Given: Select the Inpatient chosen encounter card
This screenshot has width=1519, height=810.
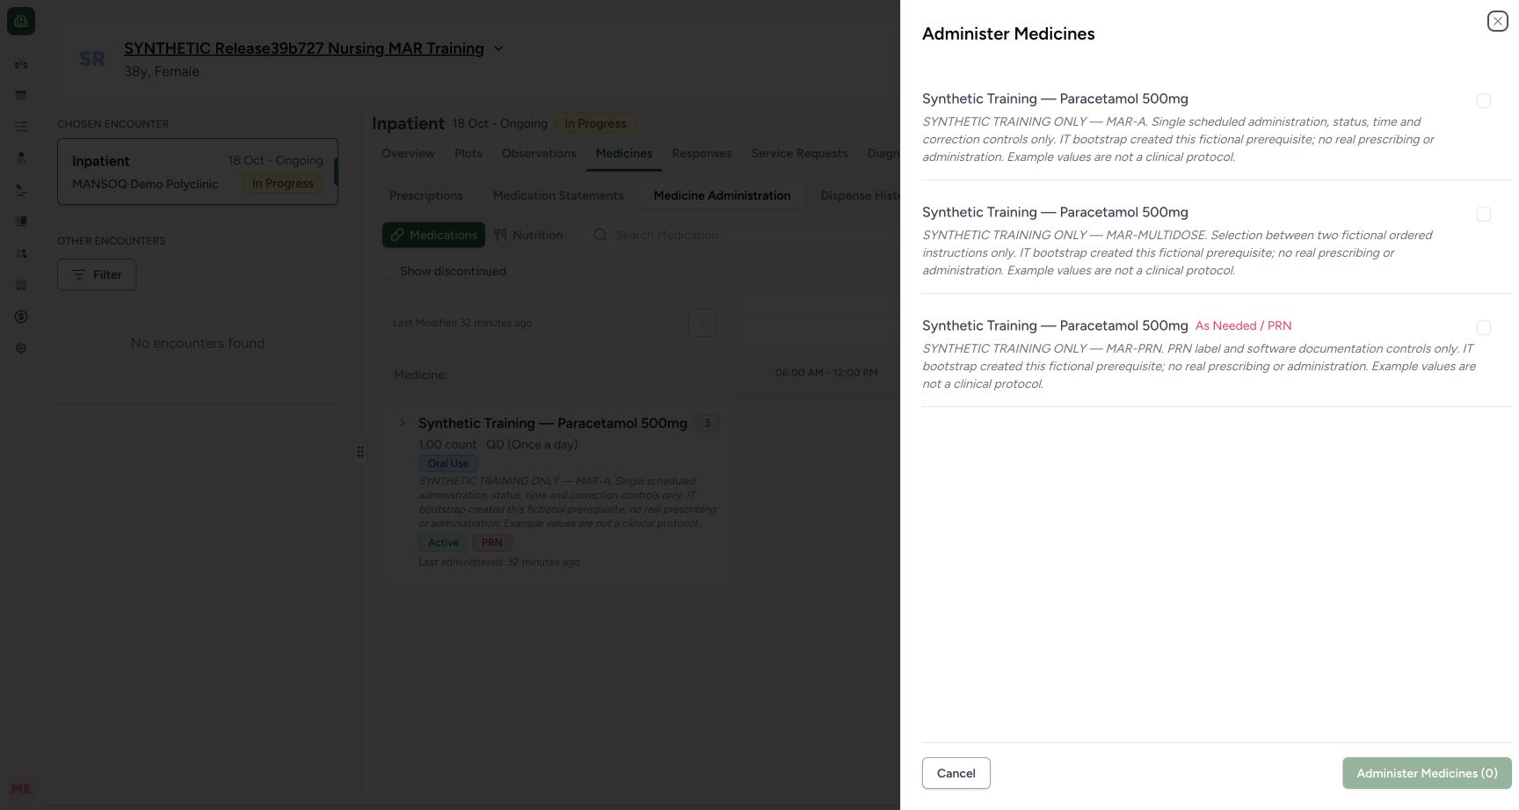Looking at the screenshot, I should (x=198, y=171).
